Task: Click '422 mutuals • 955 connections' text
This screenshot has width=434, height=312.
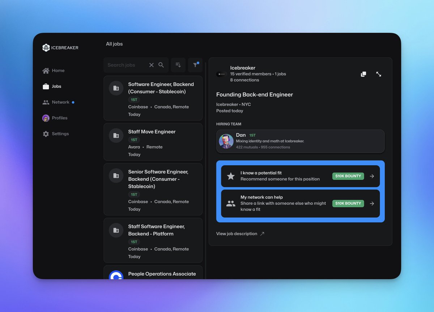Action: 263,148
